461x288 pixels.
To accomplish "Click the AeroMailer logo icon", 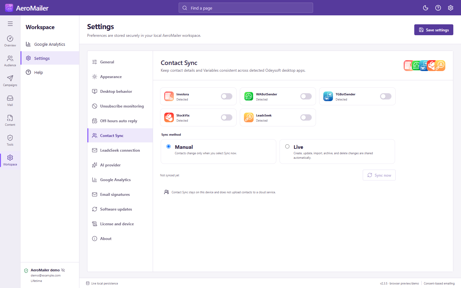I will coord(9,8).
